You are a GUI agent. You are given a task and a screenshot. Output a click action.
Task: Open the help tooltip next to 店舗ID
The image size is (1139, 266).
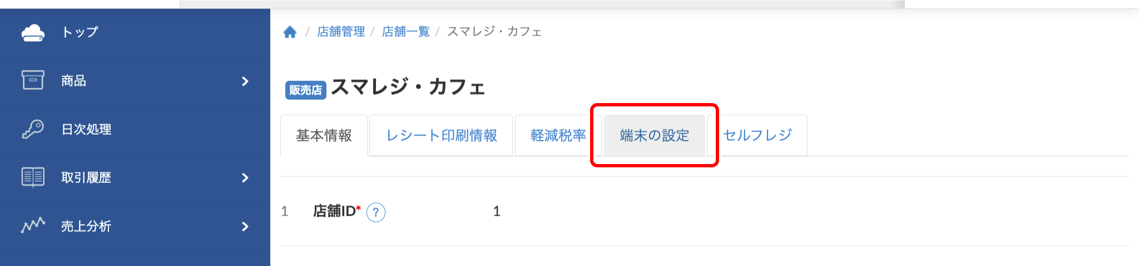point(376,212)
